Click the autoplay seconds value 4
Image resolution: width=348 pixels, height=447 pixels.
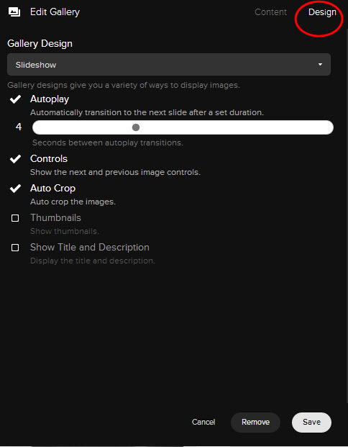tap(19, 127)
